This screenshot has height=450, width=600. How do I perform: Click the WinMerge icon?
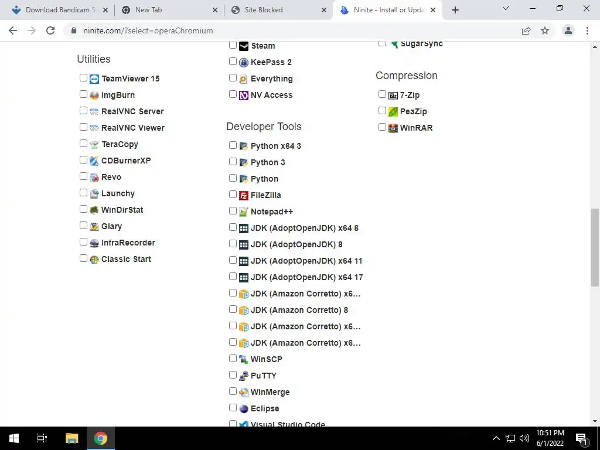244,393
